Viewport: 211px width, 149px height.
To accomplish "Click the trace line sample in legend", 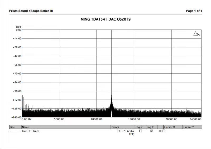I will [x=15, y=131].
